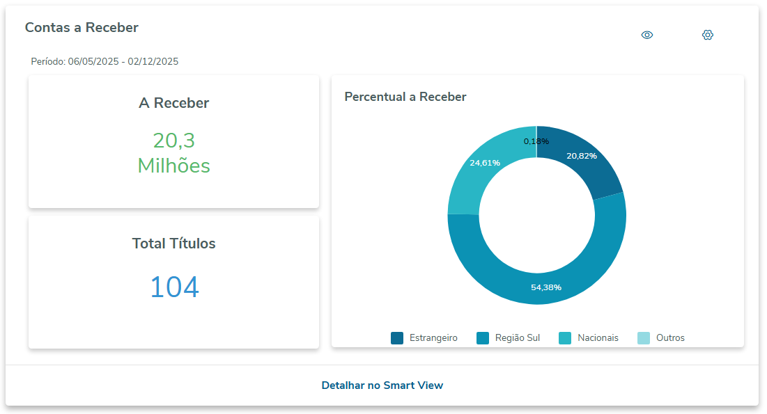
Task: Select the 20,82% donut segment
Action: pos(589,165)
